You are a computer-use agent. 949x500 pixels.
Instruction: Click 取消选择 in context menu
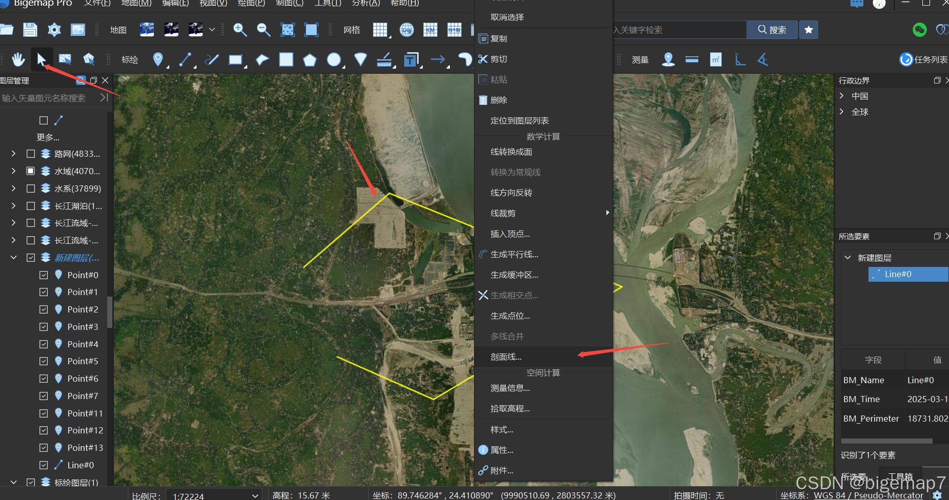(x=544, y=17)
